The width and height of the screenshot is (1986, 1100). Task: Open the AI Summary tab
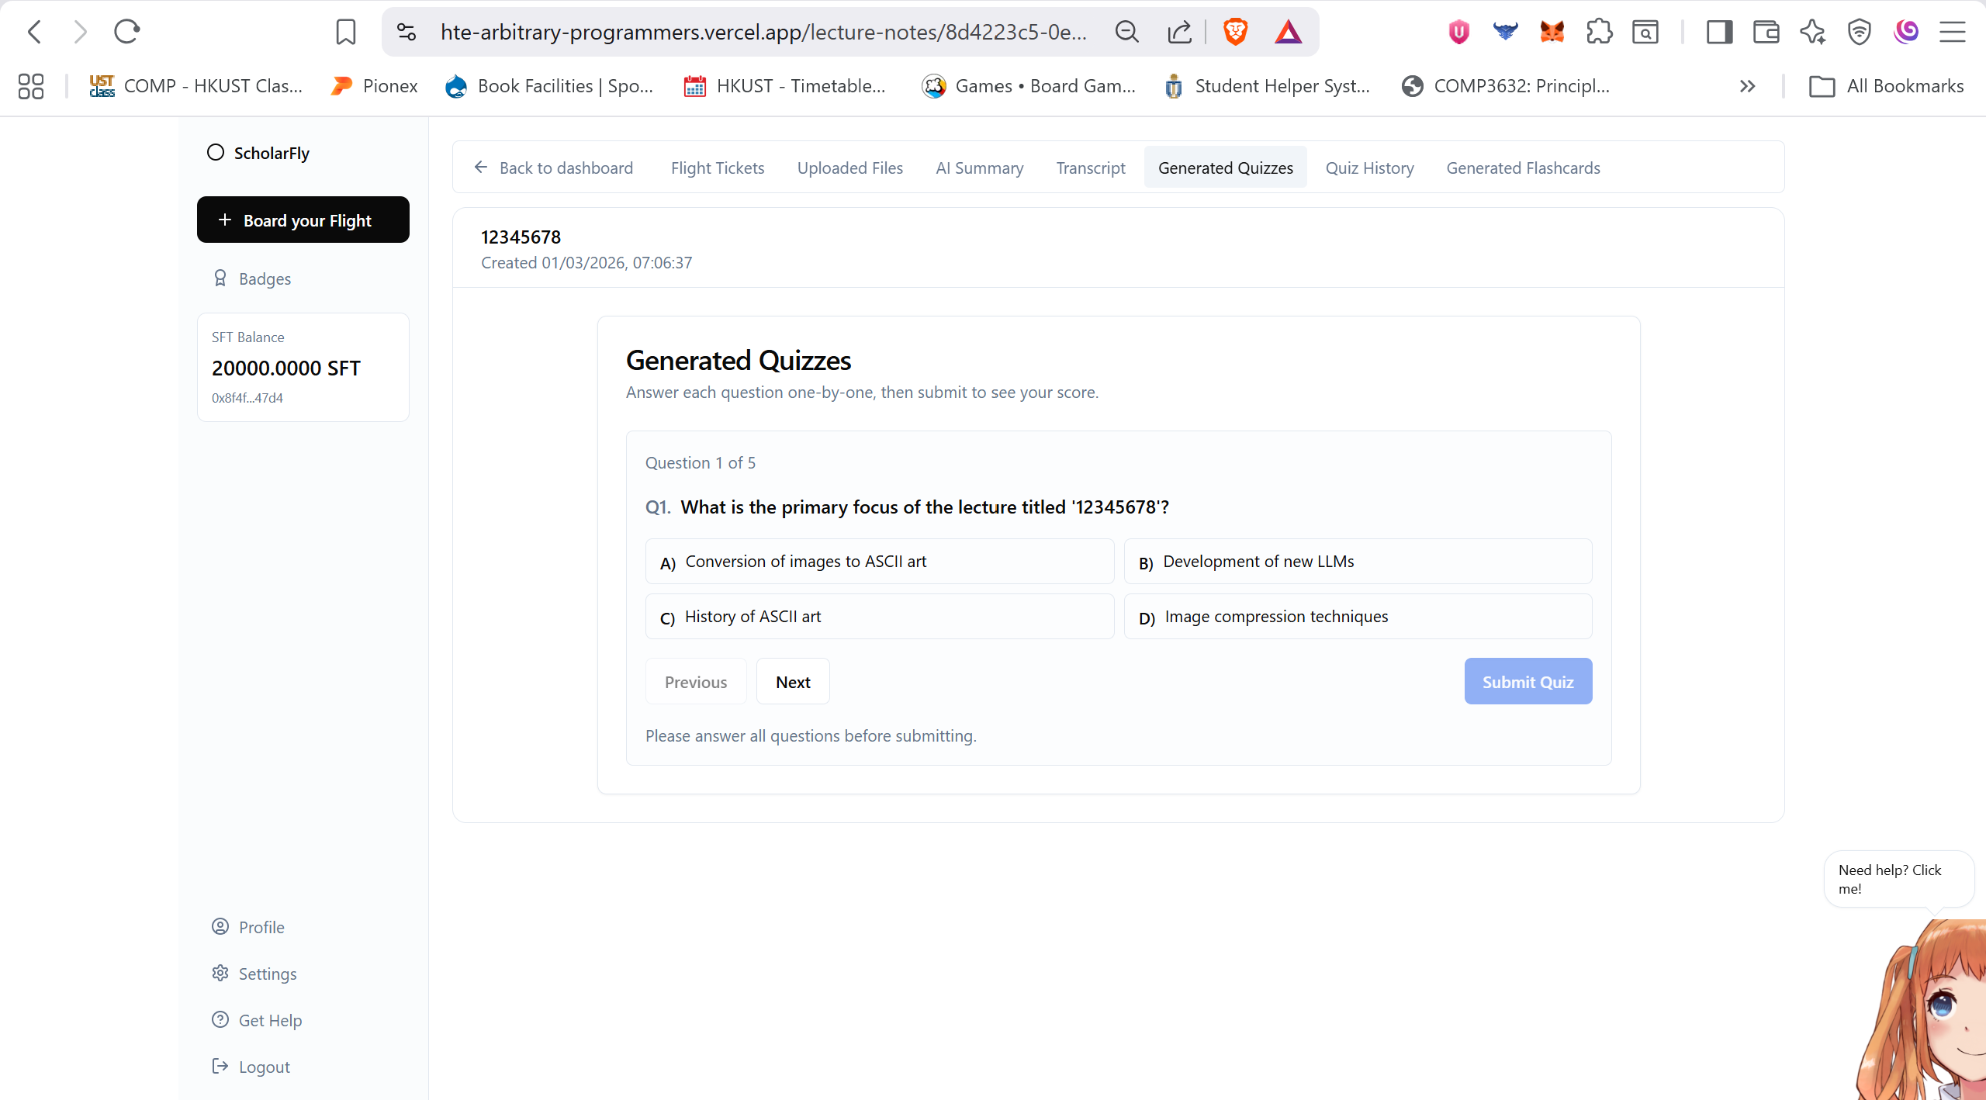[979, 168]
